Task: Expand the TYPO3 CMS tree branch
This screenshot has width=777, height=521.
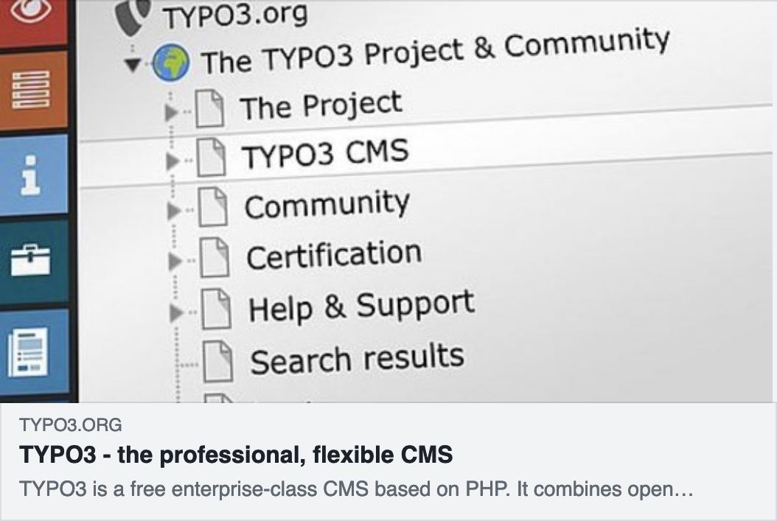Action: [174, 161]
